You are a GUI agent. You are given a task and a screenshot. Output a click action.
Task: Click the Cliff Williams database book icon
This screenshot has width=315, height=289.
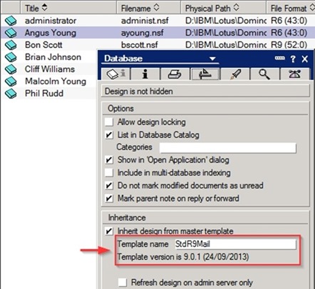[11, 69]
